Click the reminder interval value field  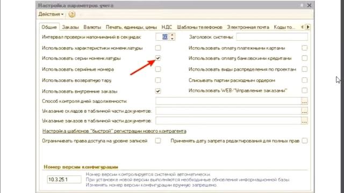pyautogui.click(x=163, y=37)
